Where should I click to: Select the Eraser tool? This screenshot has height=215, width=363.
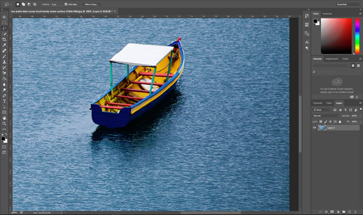[4, 73]
